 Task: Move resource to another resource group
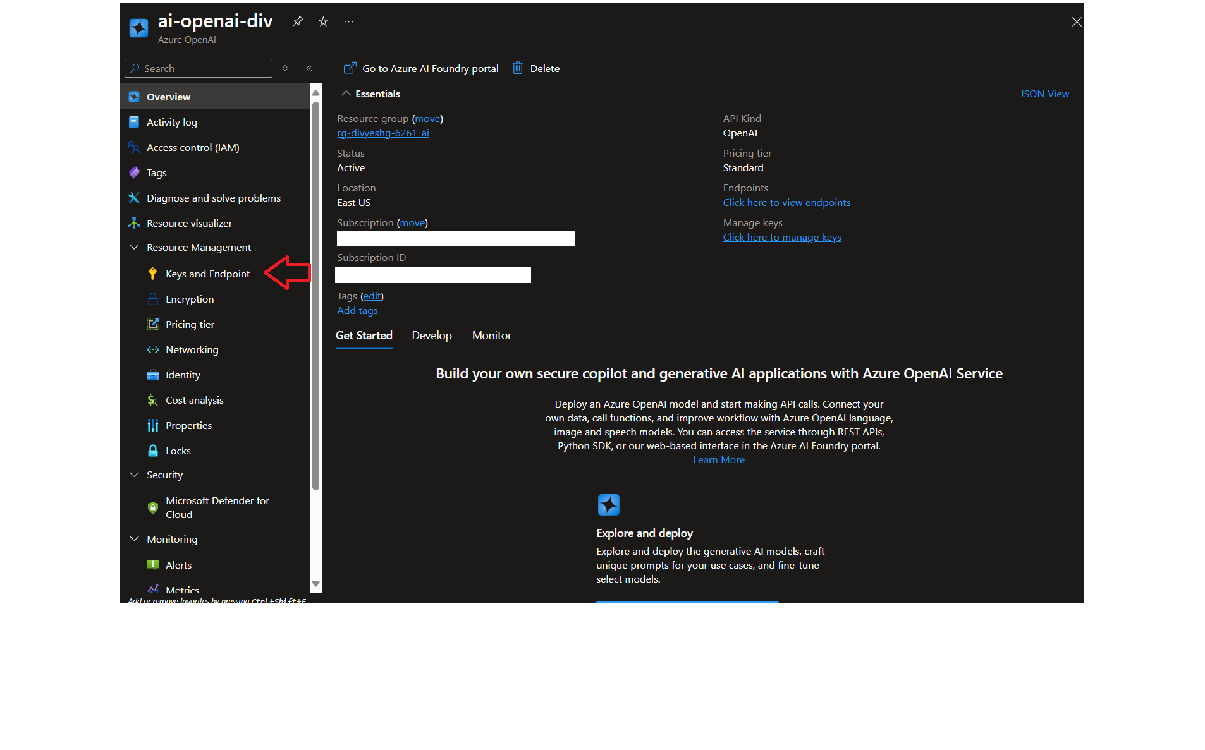click(x=427, y=118)
